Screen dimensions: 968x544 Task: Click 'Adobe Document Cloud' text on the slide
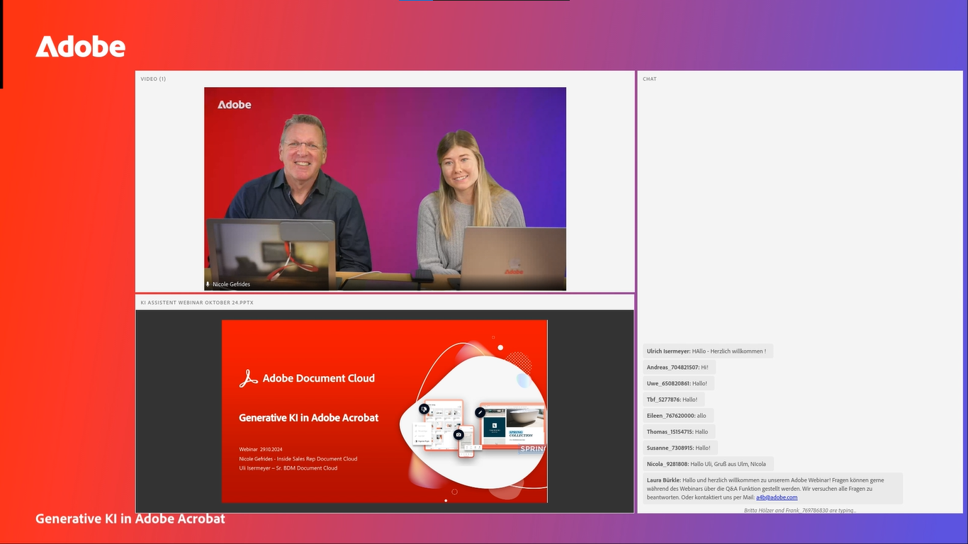(319, 378)
